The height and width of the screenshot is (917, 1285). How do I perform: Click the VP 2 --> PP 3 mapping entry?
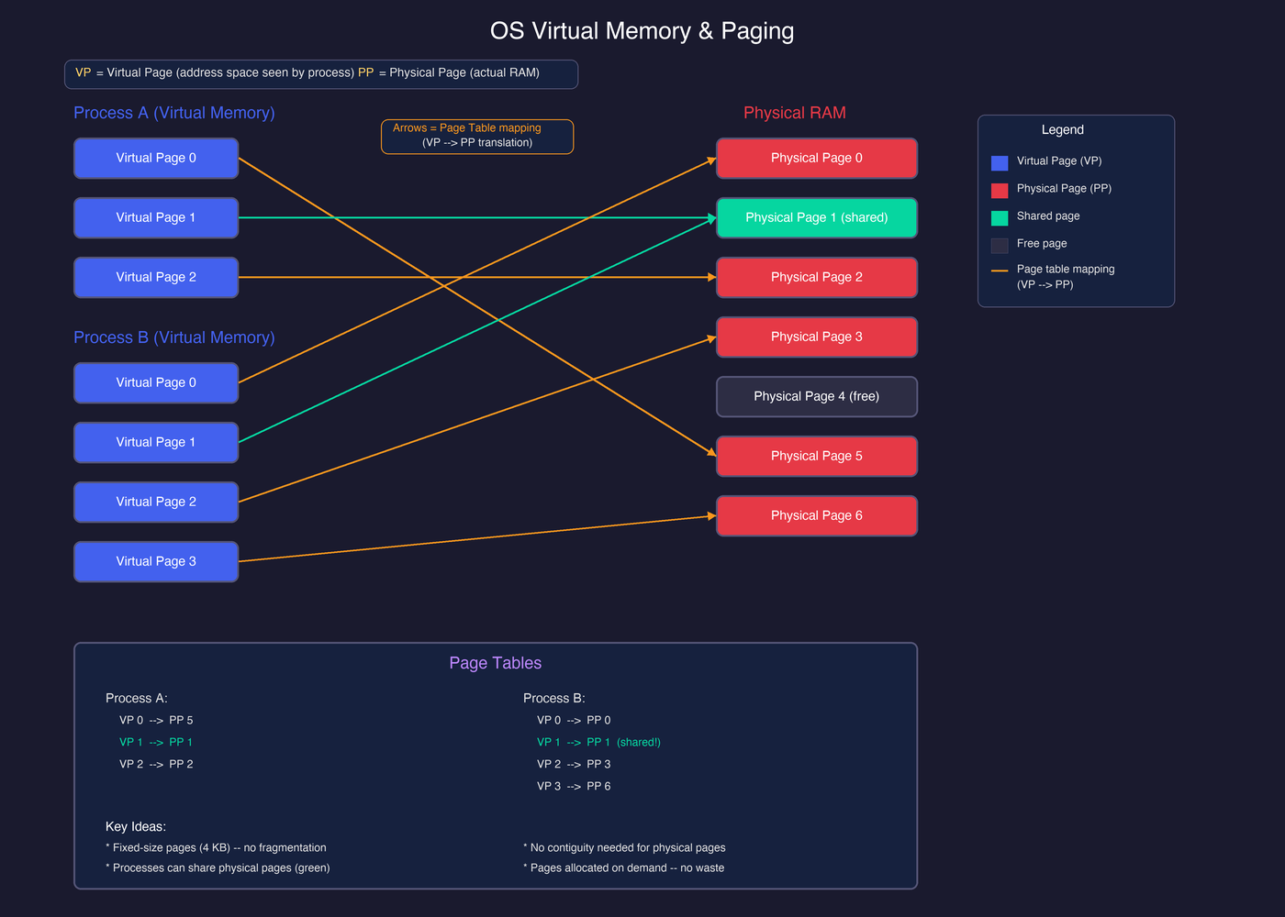coord(573,764)
